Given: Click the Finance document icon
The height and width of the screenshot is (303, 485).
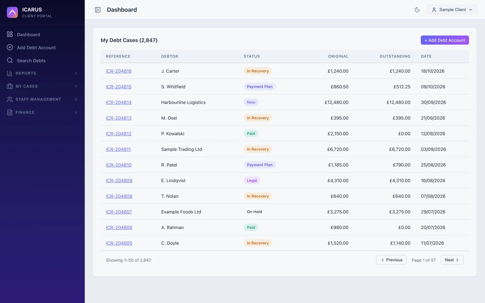Looking at the screenshot, I should click(10, 112).
